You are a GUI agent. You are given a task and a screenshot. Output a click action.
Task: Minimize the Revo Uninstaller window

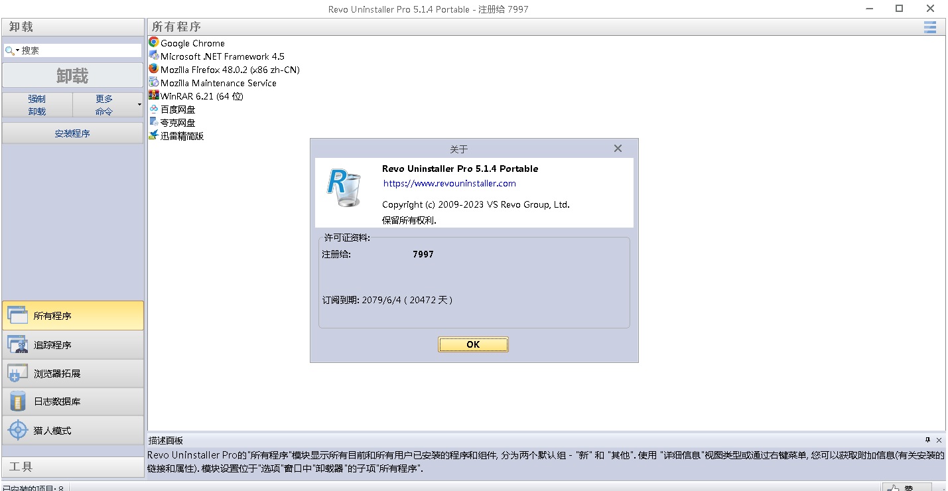pos(870,9)
